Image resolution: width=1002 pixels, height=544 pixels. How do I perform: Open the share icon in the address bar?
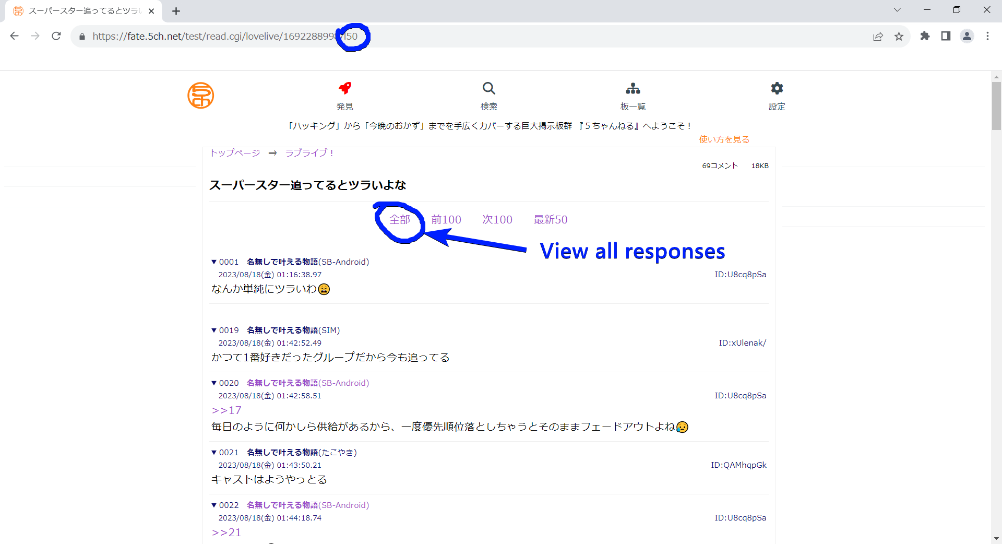[x=878, y=36]
